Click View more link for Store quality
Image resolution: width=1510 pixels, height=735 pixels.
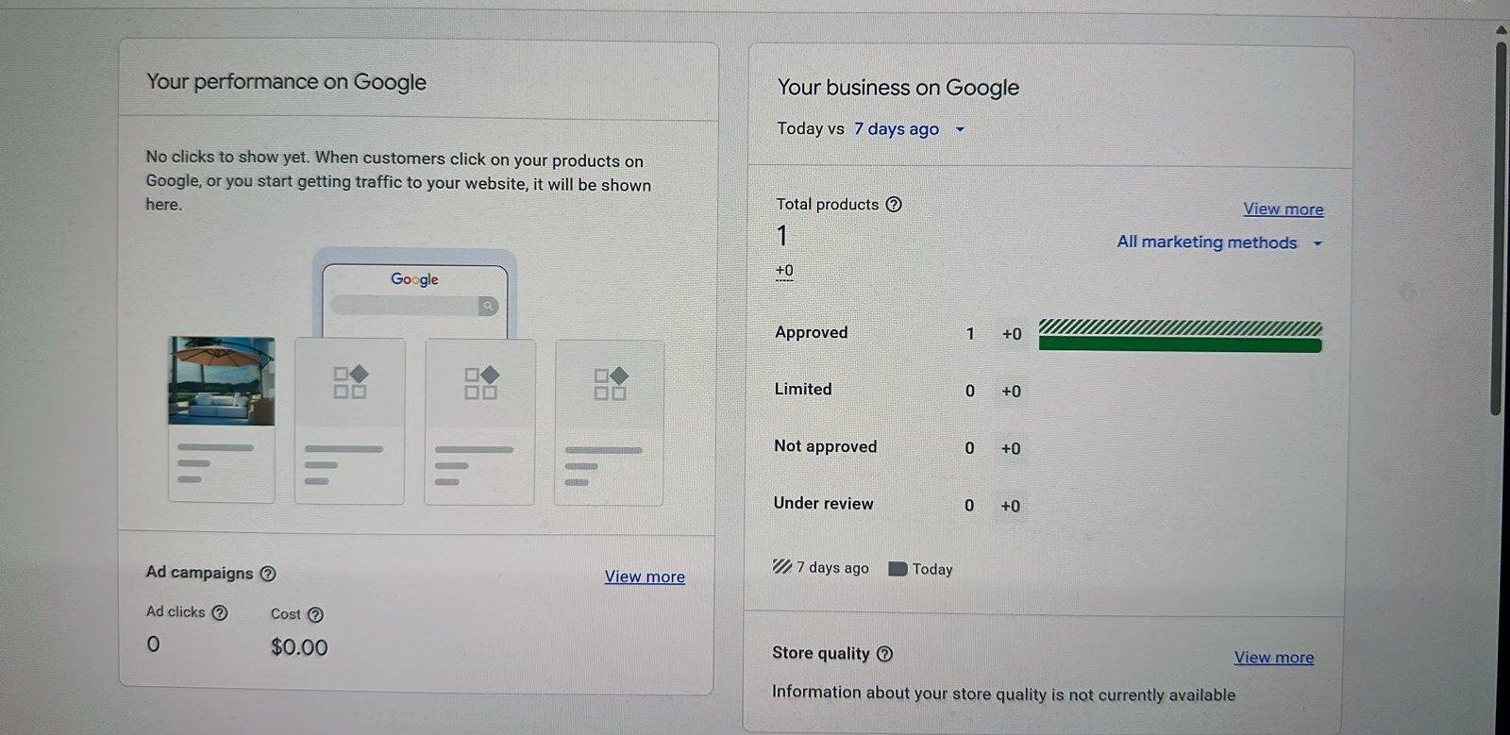1273,658
